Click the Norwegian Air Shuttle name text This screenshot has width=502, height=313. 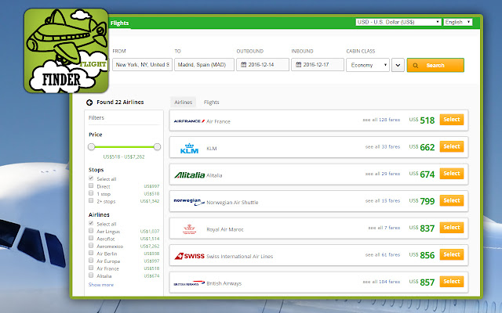232,203
